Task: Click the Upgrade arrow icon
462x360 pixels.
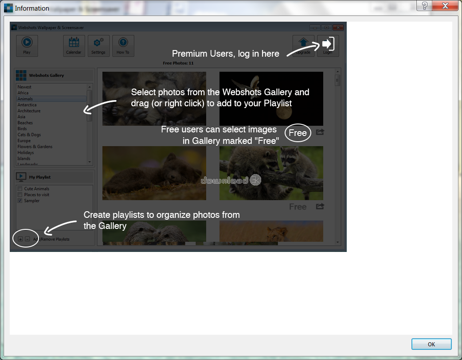Action: coord(303,46)
